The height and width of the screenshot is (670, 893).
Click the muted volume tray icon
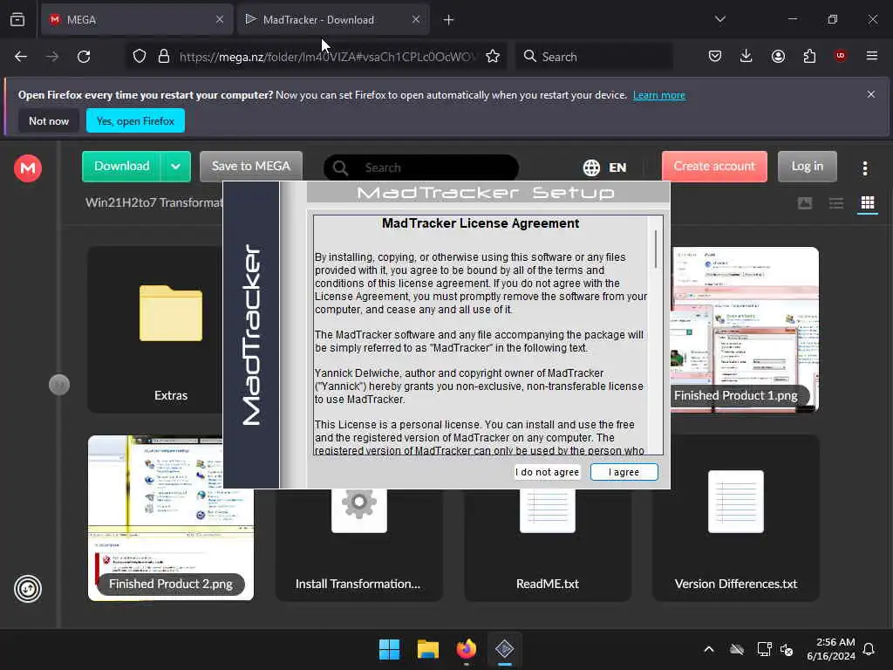[x=787, y=649]
